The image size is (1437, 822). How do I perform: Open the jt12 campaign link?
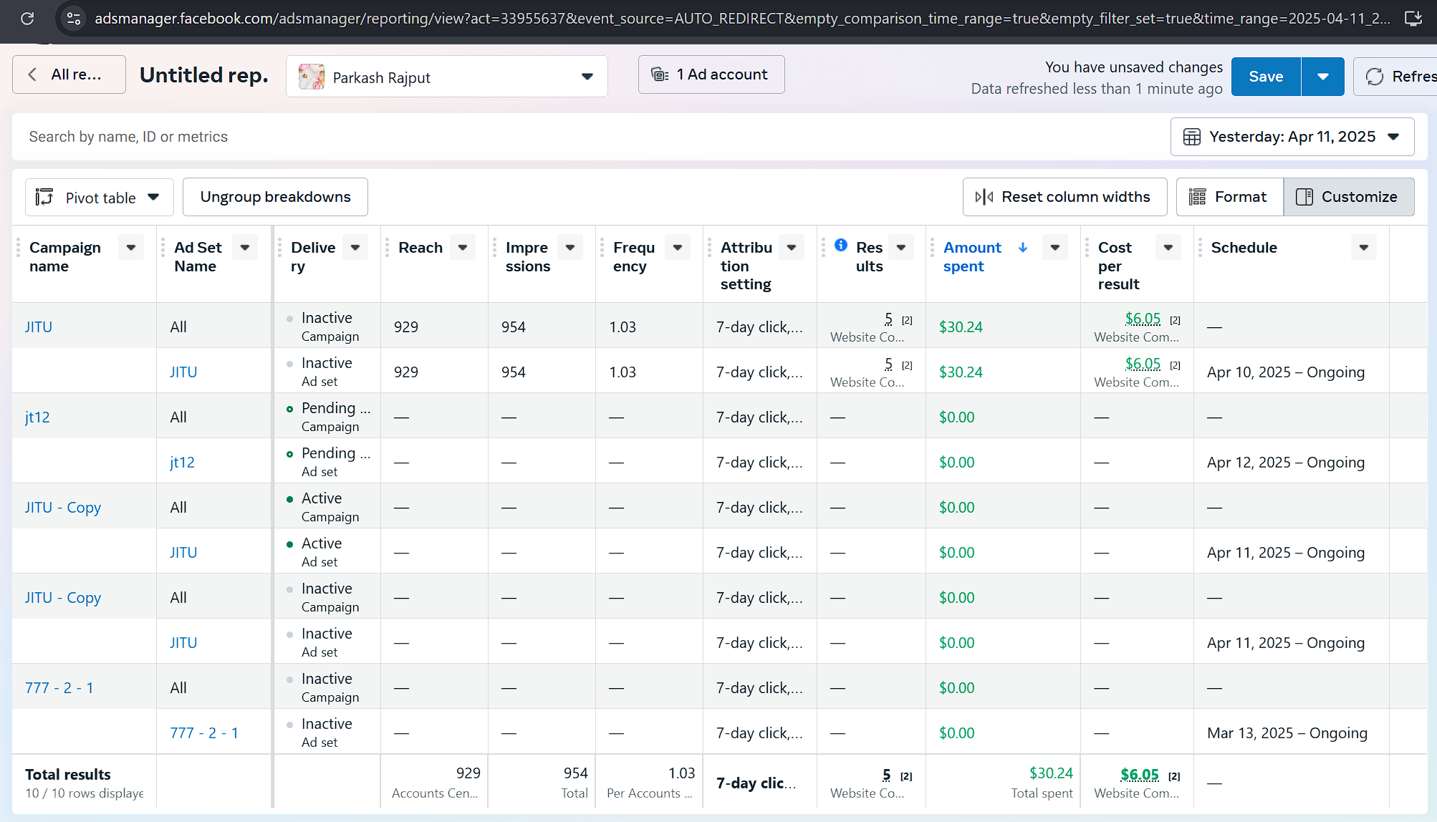click(x=37, y=417)
